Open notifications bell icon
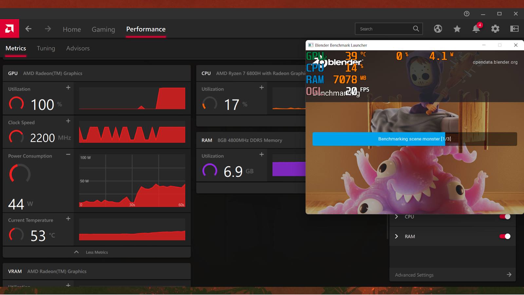This screenshot has width=524, height=295. click(x=476, y=29)
